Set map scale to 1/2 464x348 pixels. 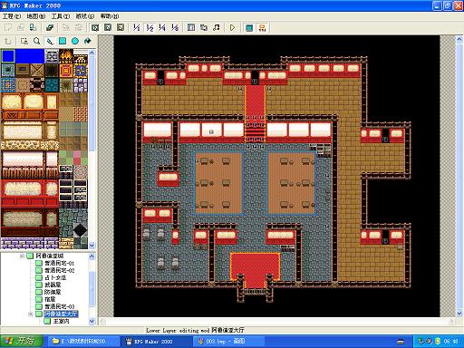point(150,28)
